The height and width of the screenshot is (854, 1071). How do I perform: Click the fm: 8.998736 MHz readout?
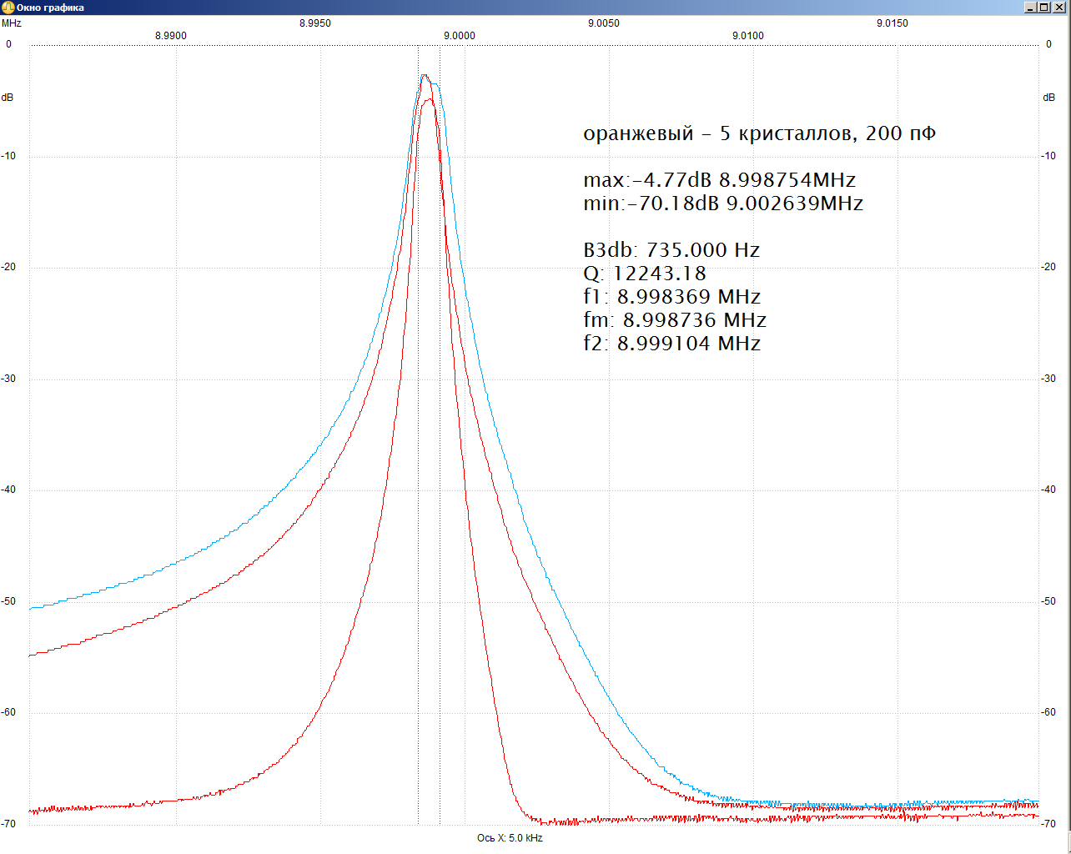pyautogui.click(x=675, y=320)
